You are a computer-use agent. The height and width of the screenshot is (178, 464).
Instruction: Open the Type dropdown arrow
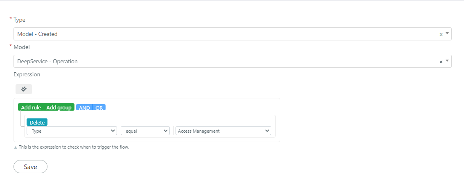coord(447,33)
